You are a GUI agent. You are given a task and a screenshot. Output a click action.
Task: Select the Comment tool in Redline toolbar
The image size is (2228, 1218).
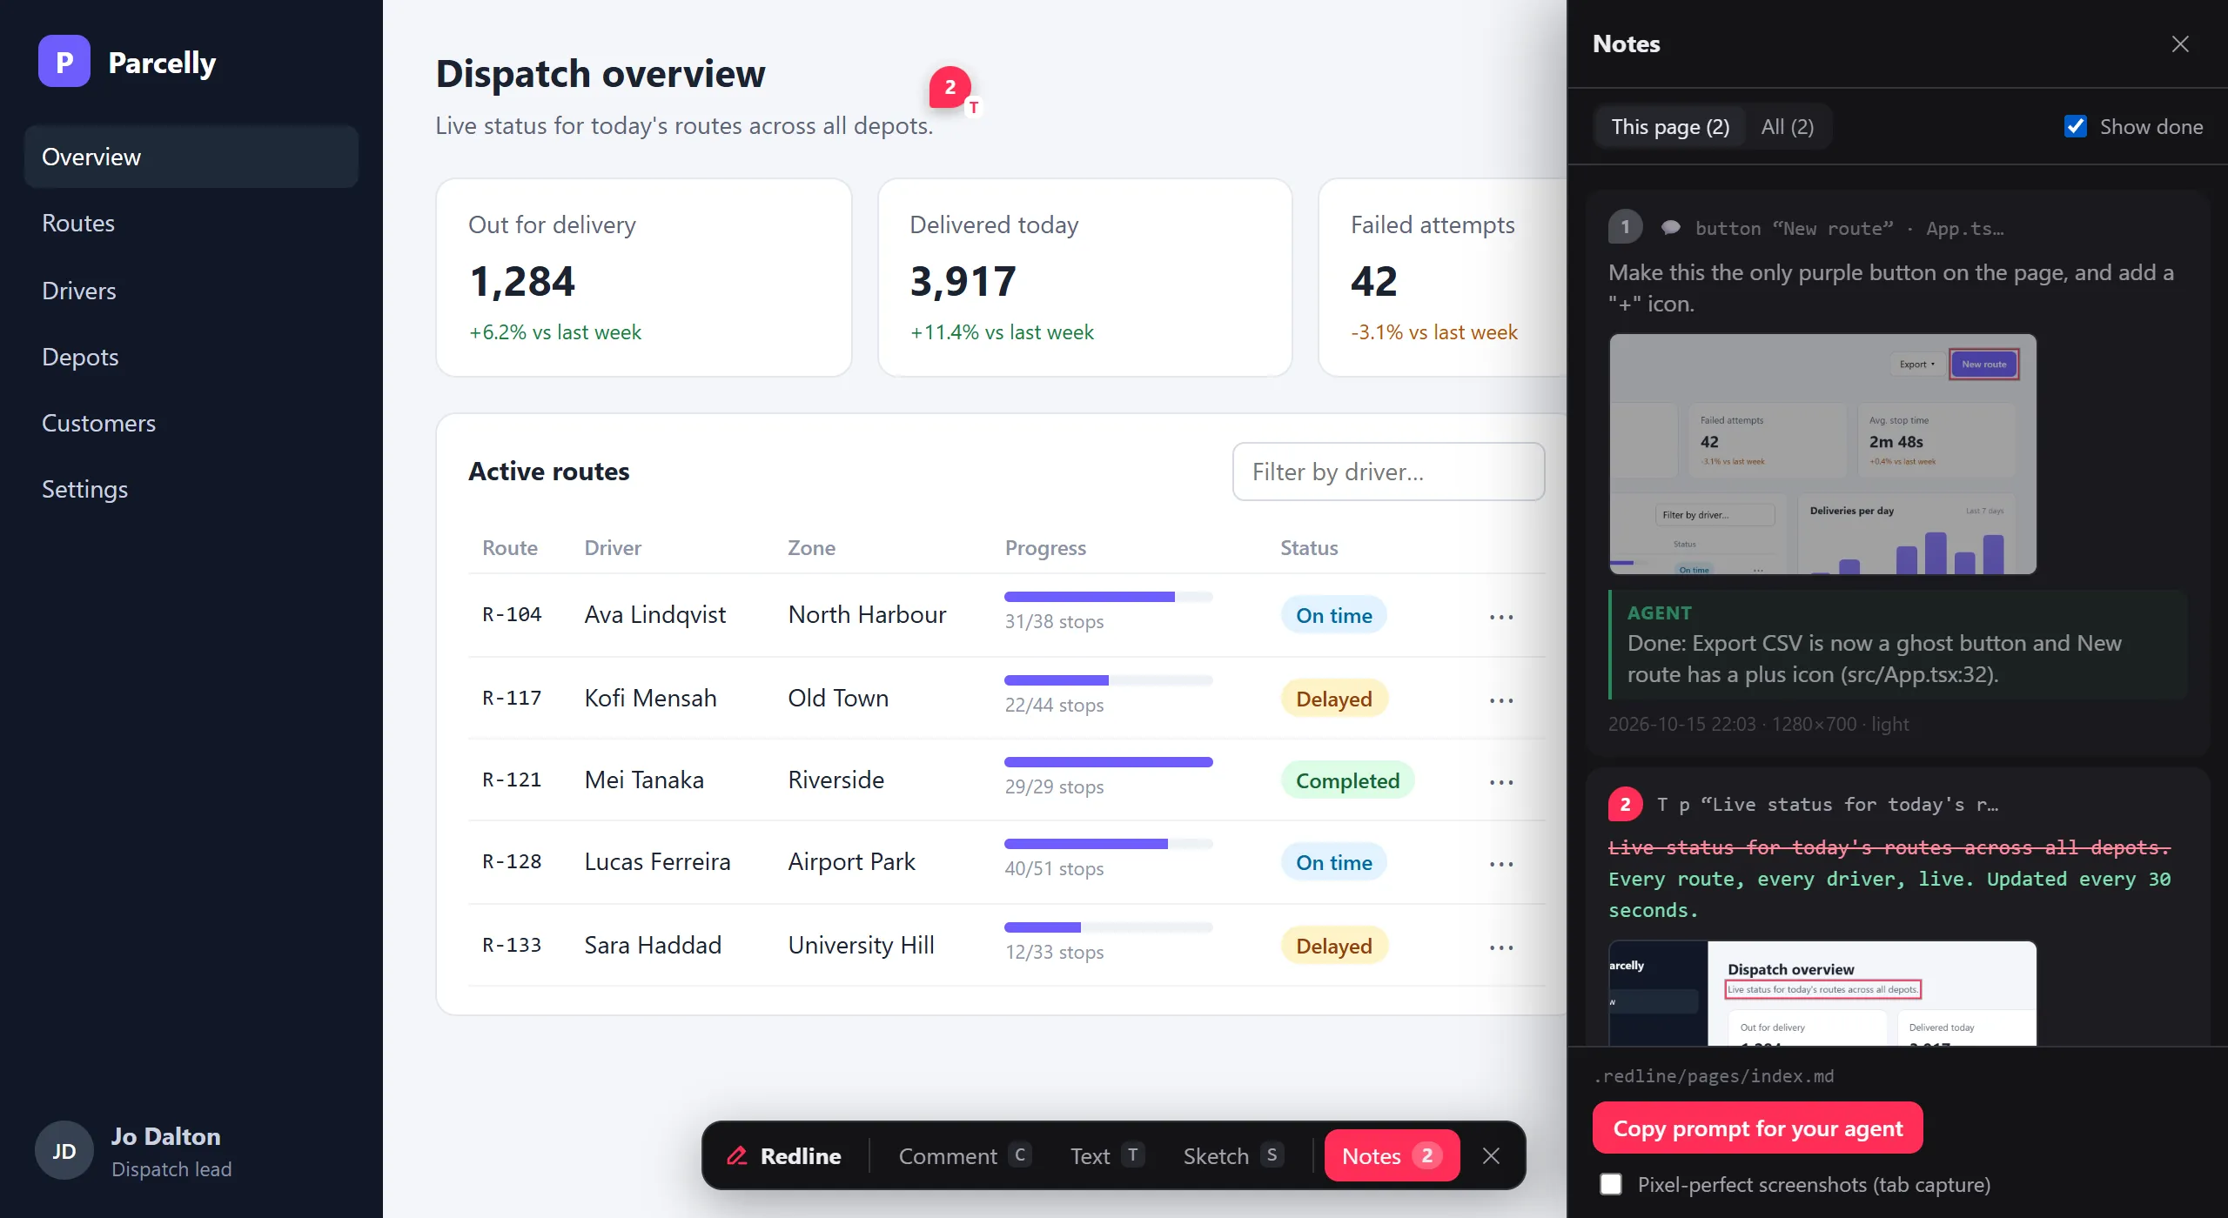click(964, 1155)
